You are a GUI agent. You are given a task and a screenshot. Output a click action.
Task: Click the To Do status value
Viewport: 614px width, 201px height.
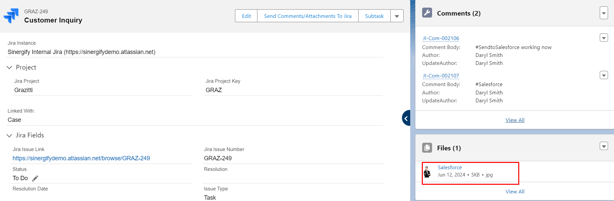(x=20, y=178)
